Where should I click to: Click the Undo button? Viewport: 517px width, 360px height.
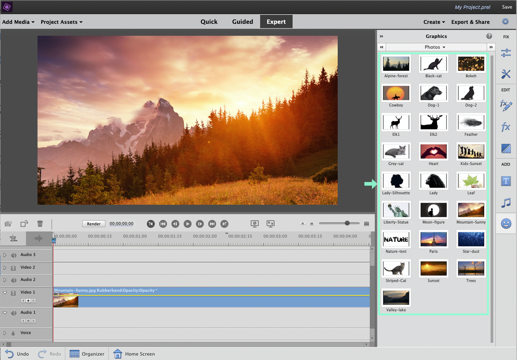tap(17, 354)
